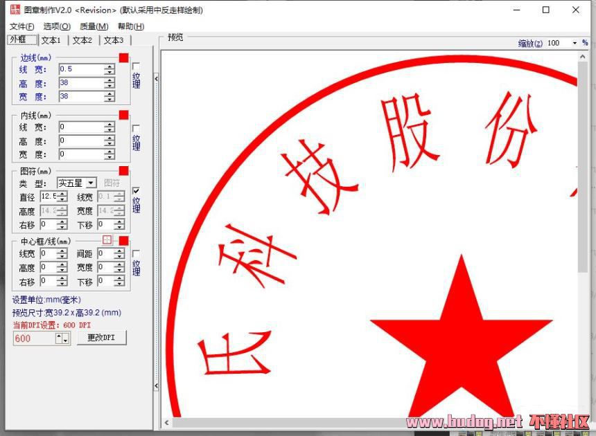Click the red star in preview
Screen dimensions: 596x436
(x=461, y=338)
